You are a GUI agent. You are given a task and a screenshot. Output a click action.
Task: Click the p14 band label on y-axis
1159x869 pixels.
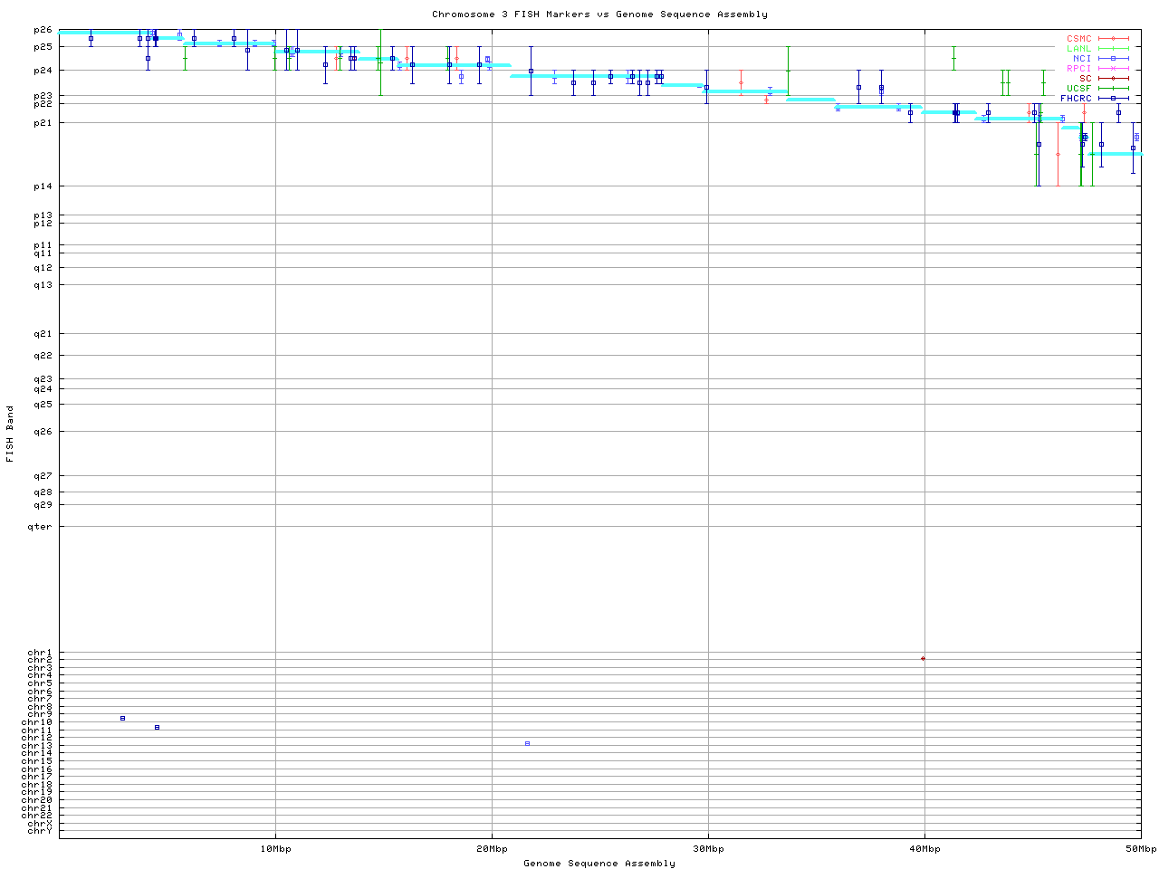[43, 186]
